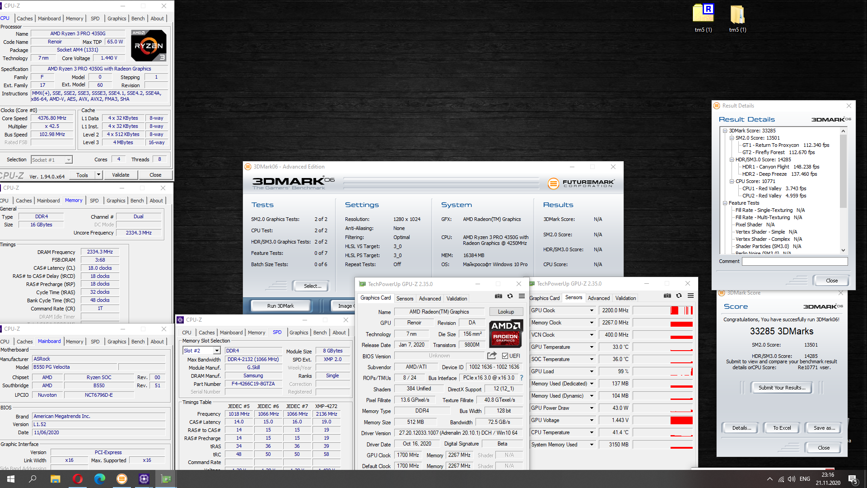Take GPU-Z screenshot in Graphics Card window

coord(498,296)
